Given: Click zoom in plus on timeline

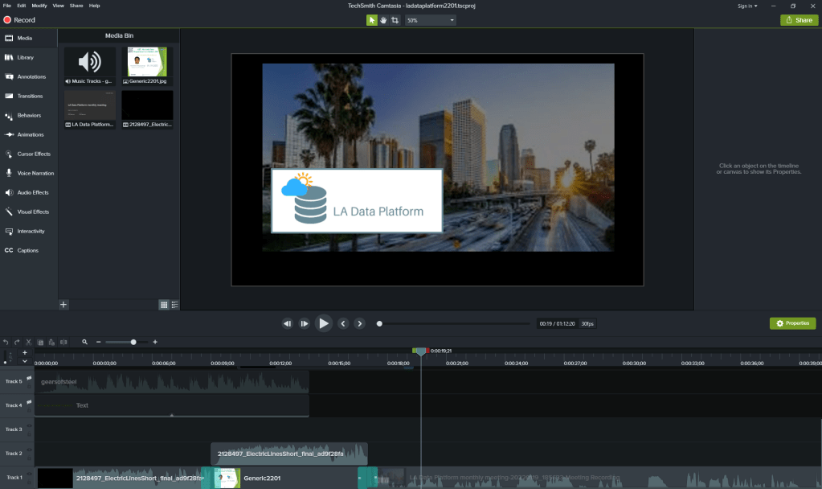Looking at the screenshot, I should click(x=155, y=342).
